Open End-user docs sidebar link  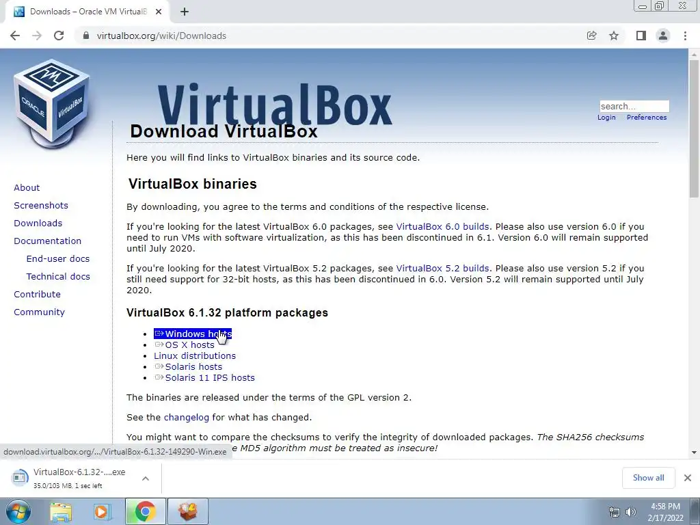point(58,259)
